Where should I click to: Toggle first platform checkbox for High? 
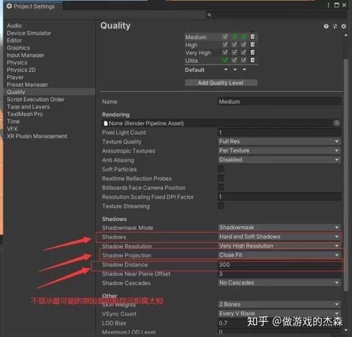225,44
